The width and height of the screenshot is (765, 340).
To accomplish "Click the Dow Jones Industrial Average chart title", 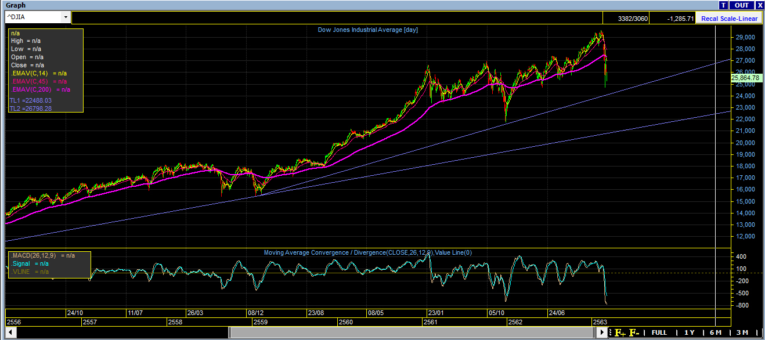I will [x=367, y=30].
